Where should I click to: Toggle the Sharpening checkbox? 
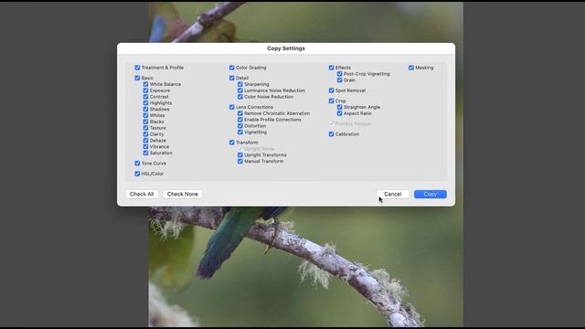pos(239,84)
